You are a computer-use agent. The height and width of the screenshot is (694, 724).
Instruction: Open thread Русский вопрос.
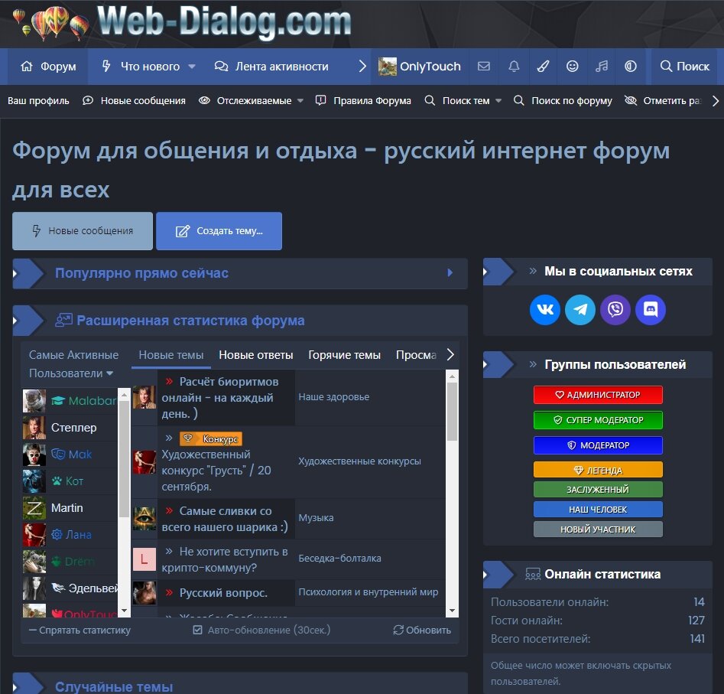(223, 593)
